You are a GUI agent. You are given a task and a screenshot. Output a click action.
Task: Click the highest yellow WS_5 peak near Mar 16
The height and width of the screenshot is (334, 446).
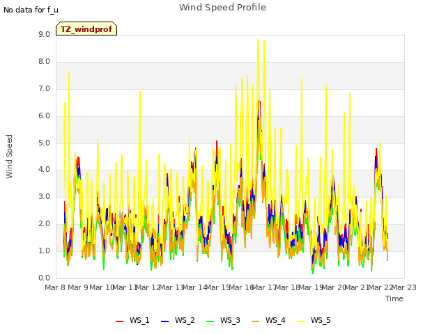(258, 40)
